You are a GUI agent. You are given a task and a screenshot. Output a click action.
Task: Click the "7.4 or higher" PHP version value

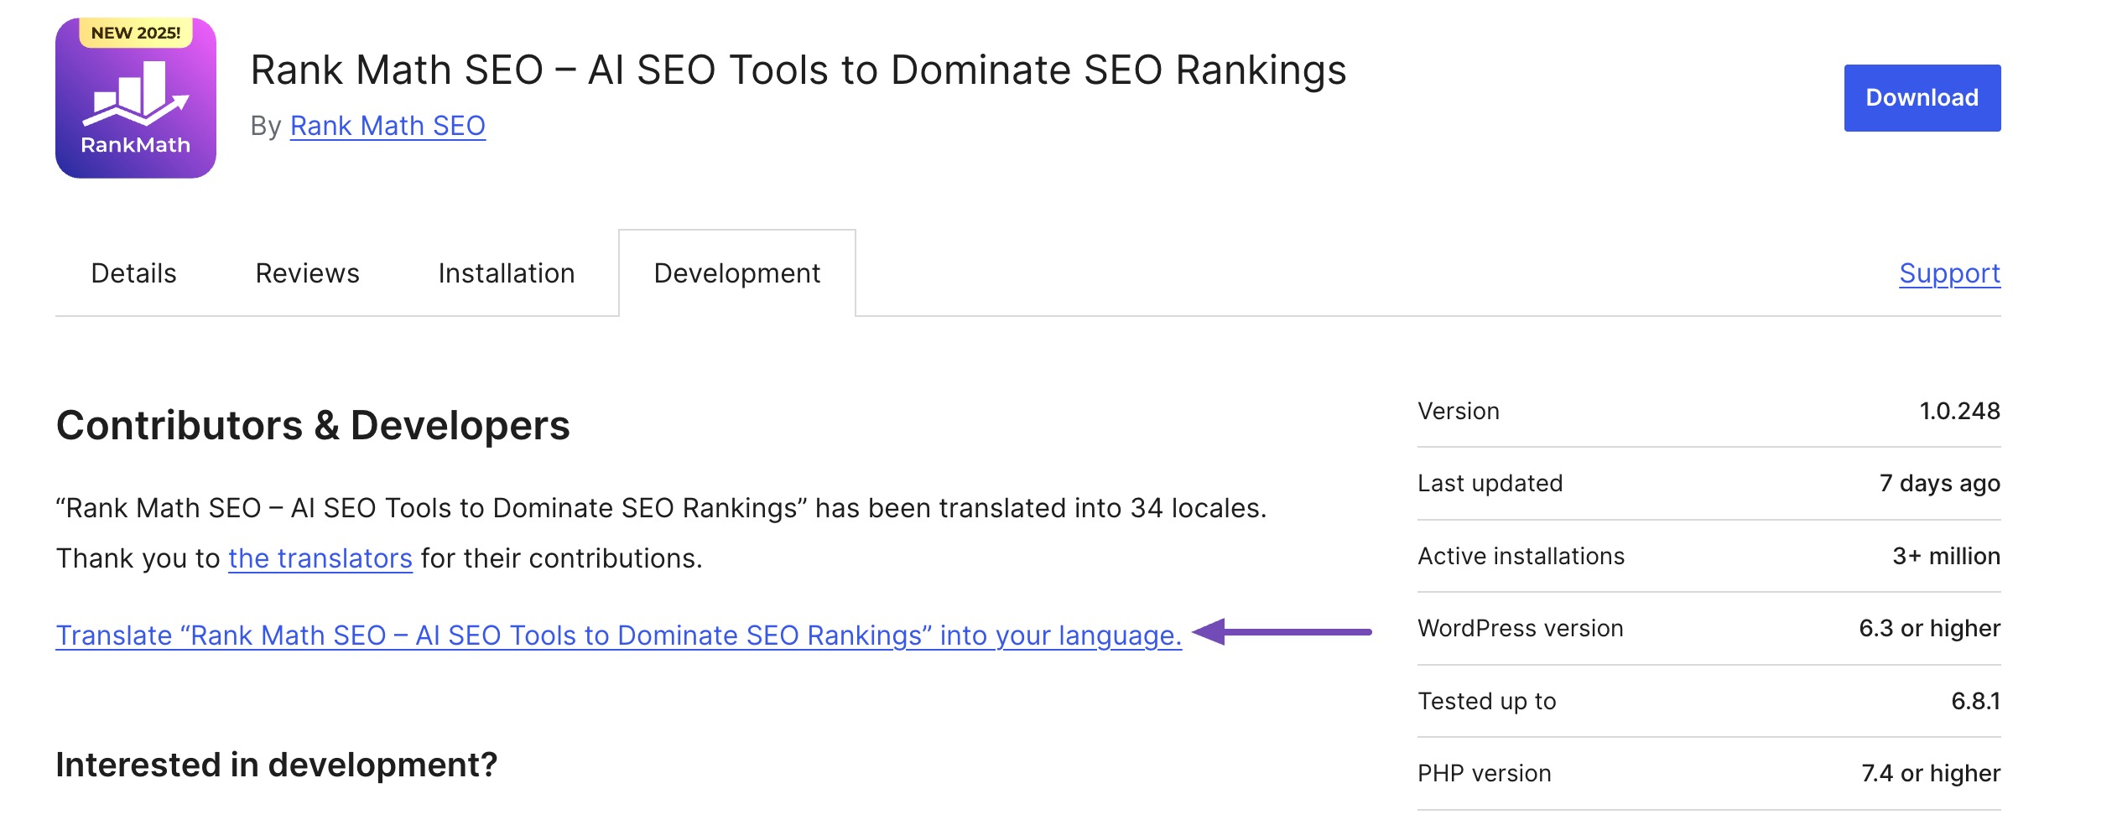coord(1931,774)
